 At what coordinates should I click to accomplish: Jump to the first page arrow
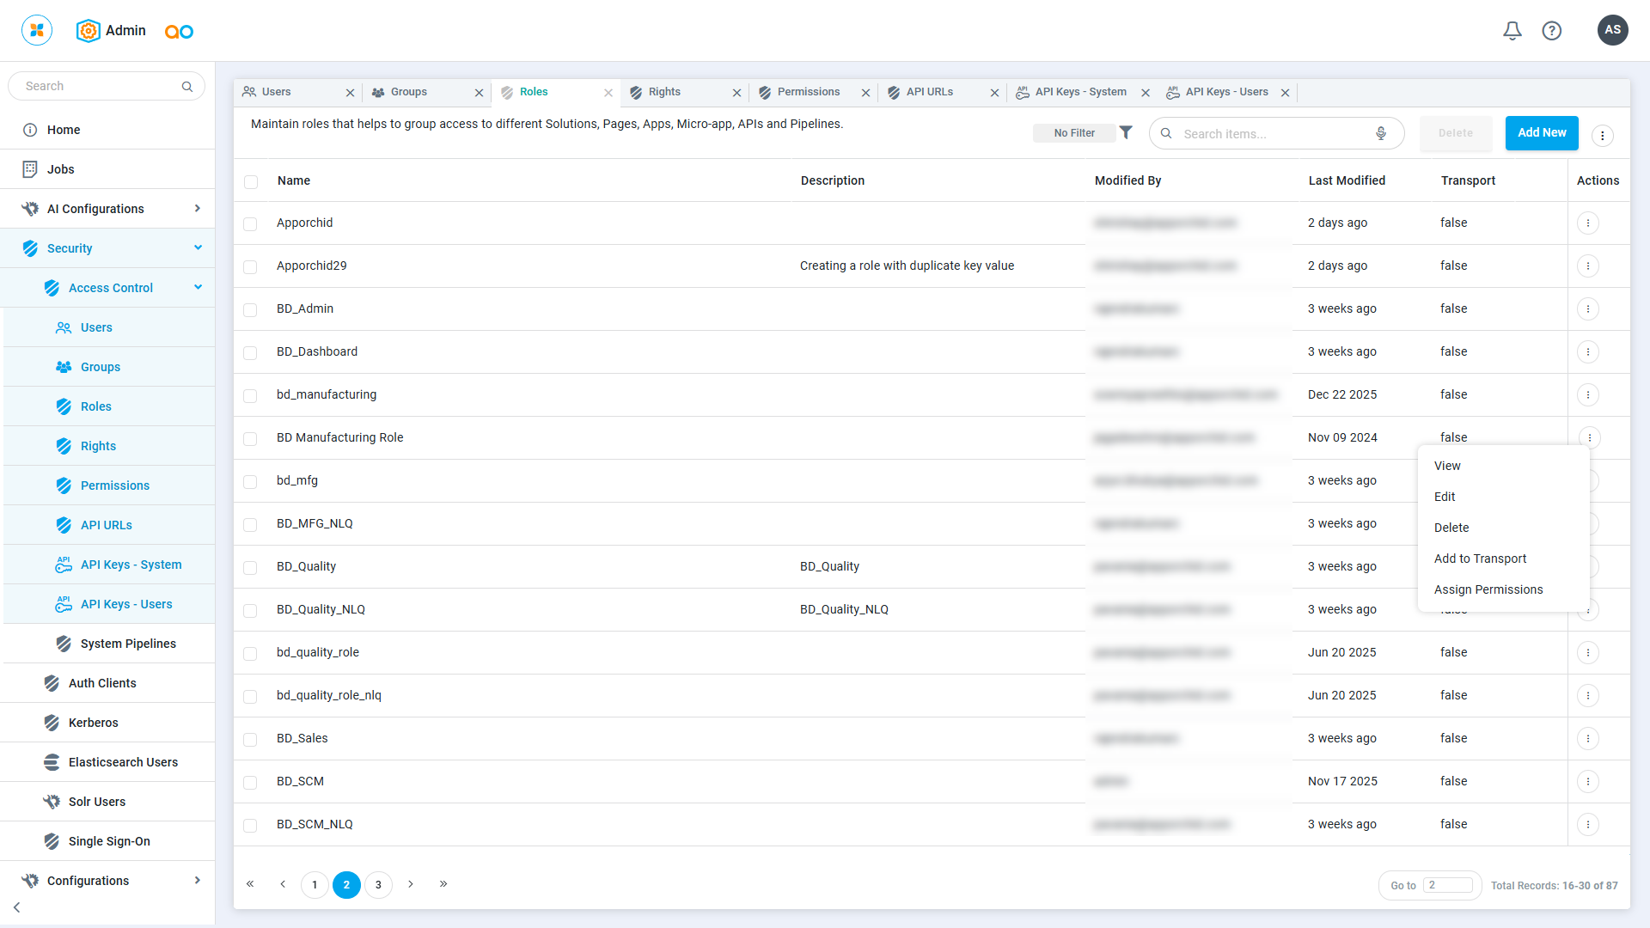pos(250,884)
